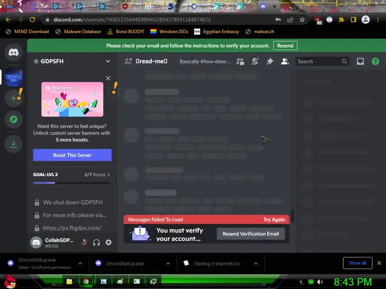This screenshot has height=289, width=386.
Task: Open User Settings gear icon
Action: (x=109, y=243)
